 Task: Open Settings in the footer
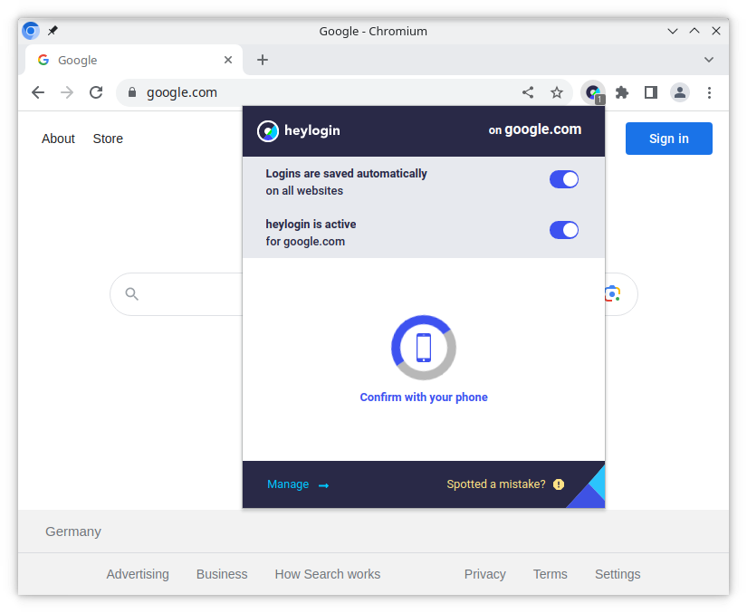pos(618,574)
